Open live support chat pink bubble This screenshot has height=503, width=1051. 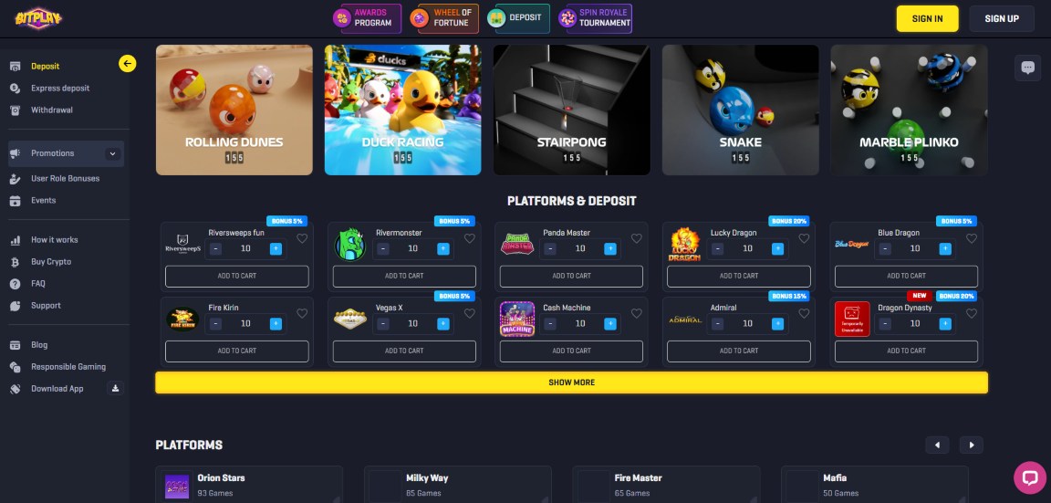pos(1030,477)
